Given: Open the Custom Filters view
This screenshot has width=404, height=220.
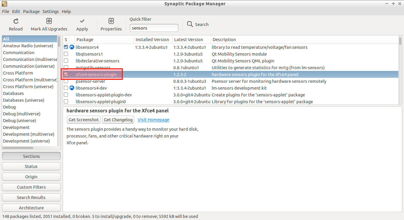Looking at the screenshot, I should click(x=31, y=187).
